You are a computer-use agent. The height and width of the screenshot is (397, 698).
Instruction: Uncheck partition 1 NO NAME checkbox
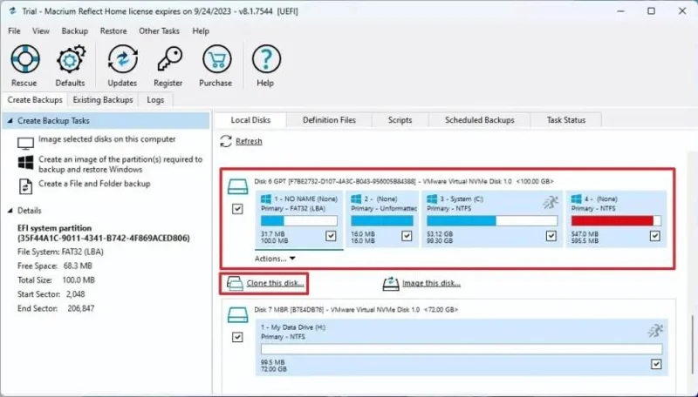(x=331, y=235)
